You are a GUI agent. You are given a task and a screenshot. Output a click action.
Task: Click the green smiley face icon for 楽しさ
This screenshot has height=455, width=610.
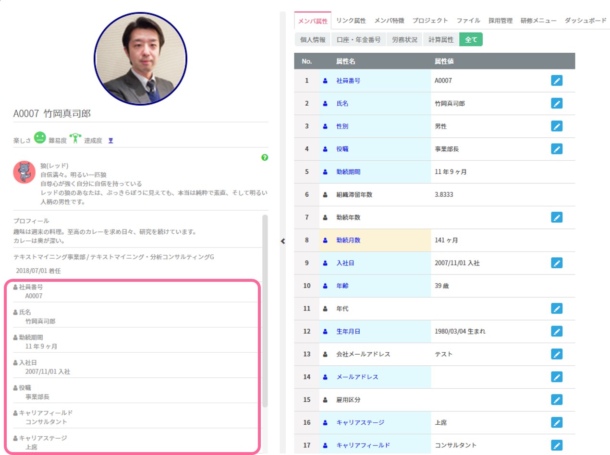(40, 138)
